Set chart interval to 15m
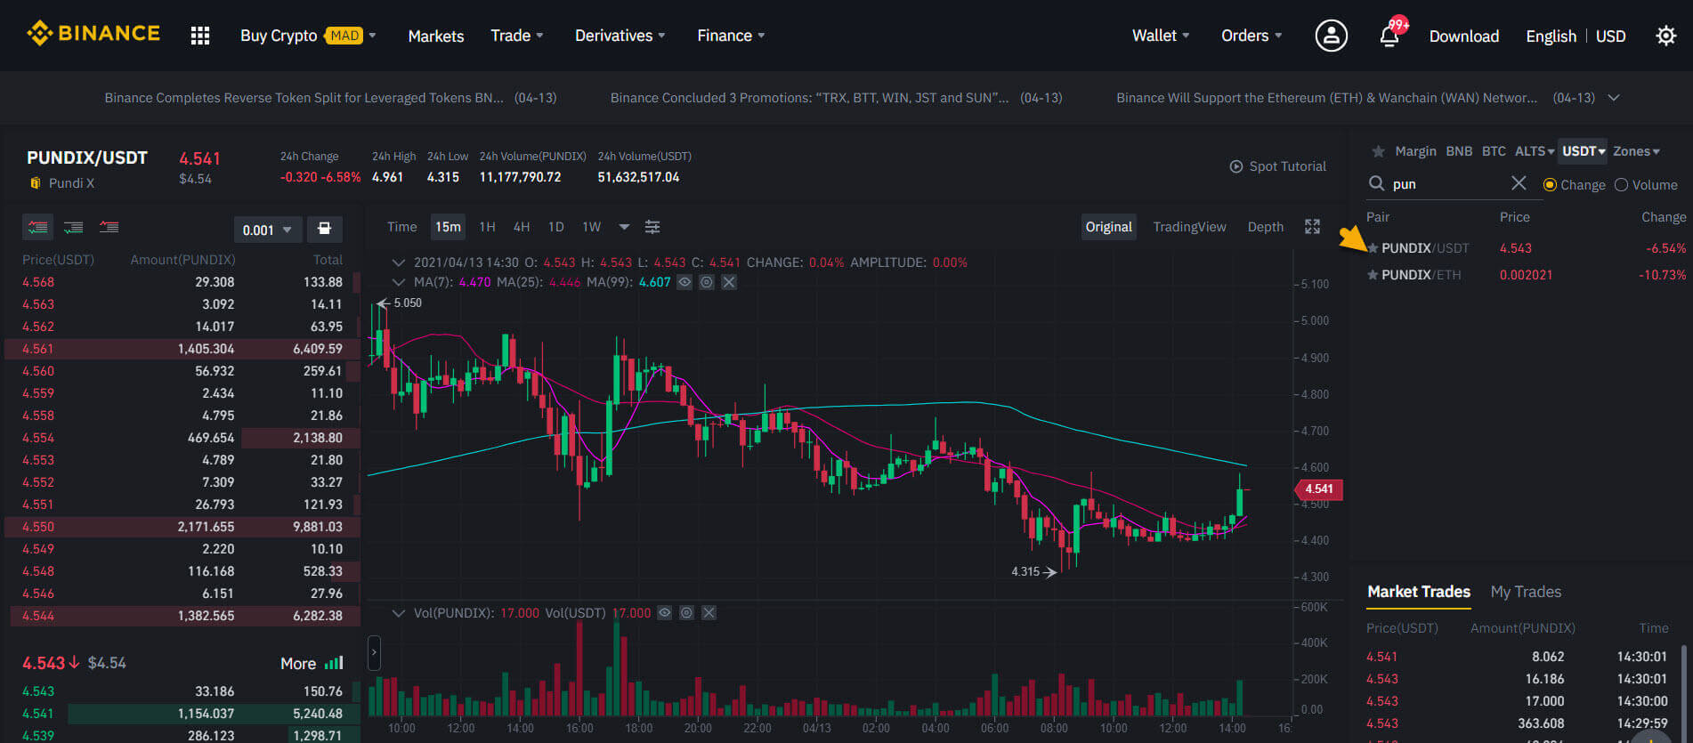This screenshot has height=743, width=1693. (448, 227)
